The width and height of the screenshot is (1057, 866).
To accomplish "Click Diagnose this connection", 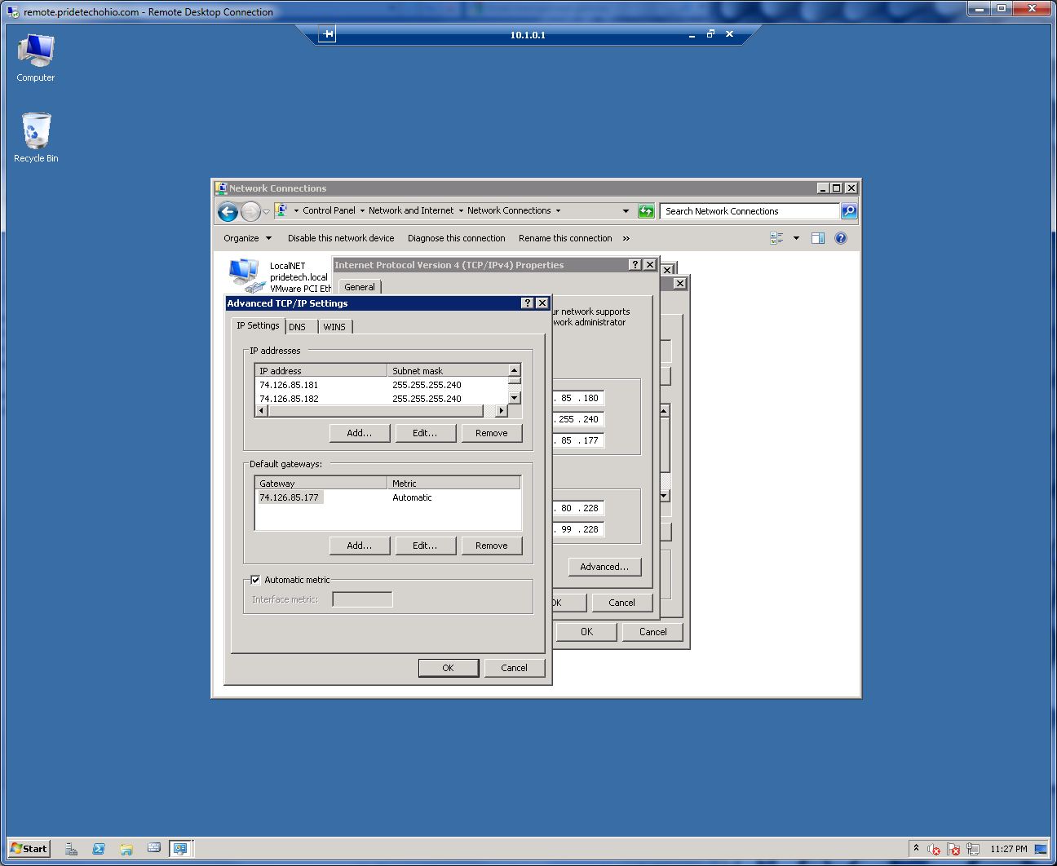I will [457, 238].
